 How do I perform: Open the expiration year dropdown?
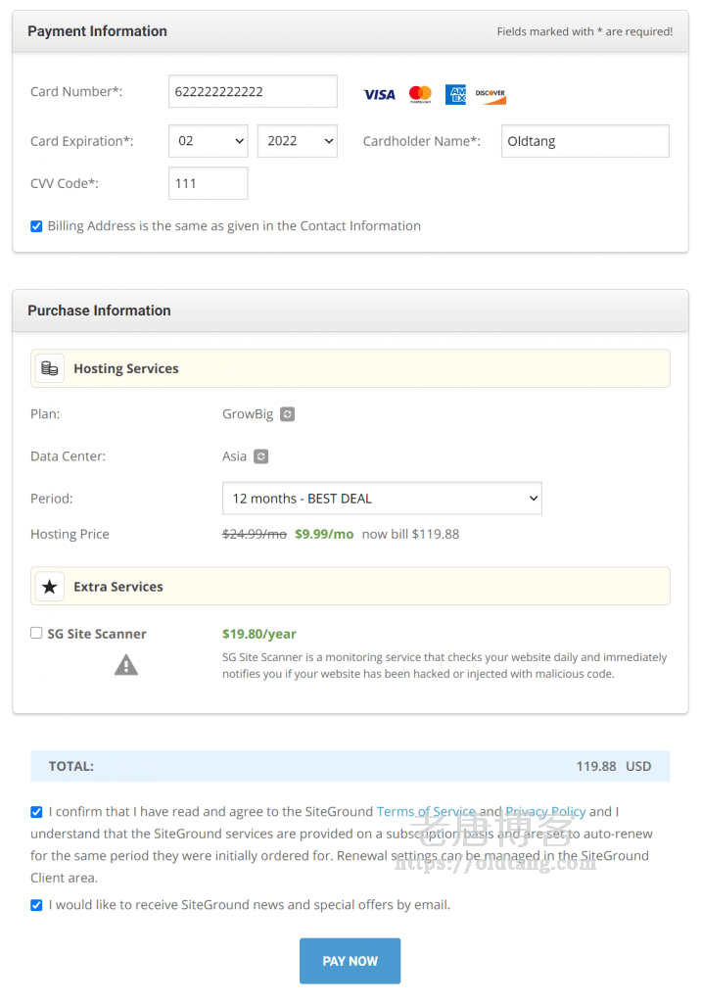coord(298,141)
